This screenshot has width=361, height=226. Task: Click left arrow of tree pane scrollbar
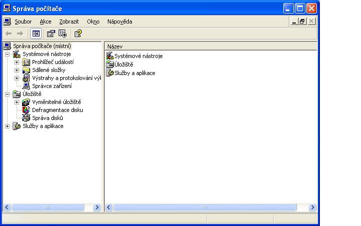7,207
